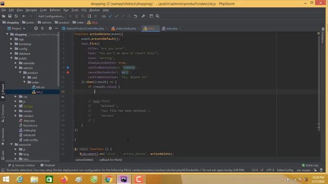Viewport: 328px width, 184px height.
Task: Toggle the Version Control tool window
Action: (22, 165)
